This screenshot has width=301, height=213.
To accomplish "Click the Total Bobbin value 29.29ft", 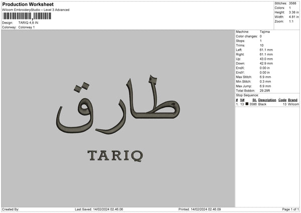I will tap(265, 90).
